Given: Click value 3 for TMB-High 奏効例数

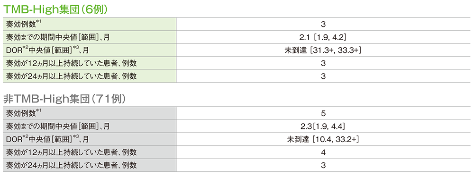Looking at the screenshot, I should click(x=323, y=25).
